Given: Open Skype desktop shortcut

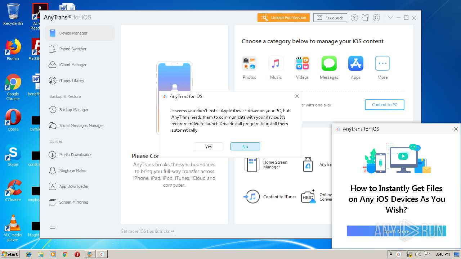Looking at the screenshot, I should click(13, 155).
